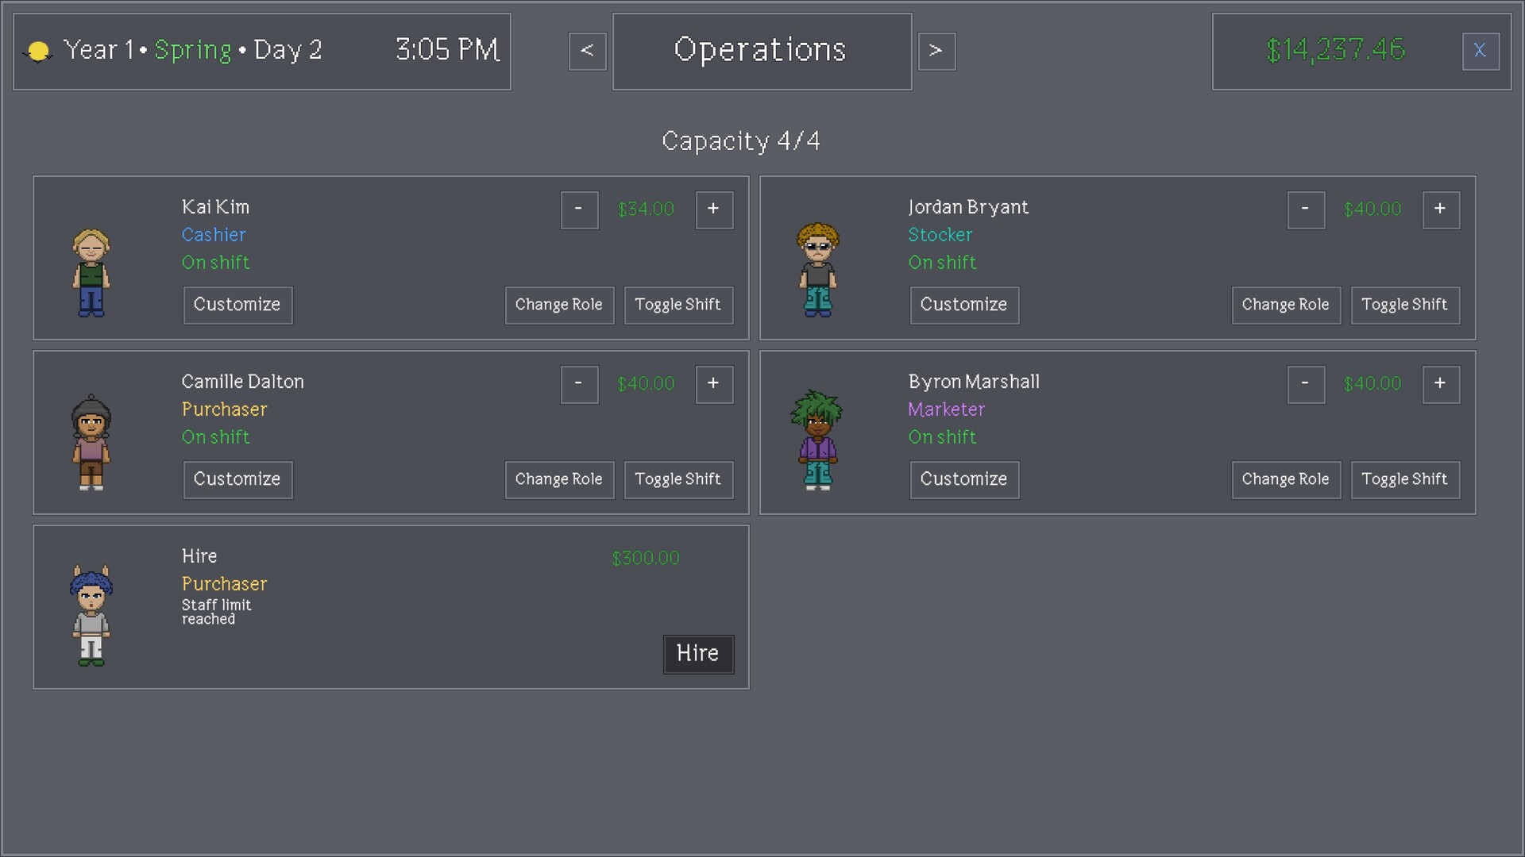Go to next menu page arrow
This screenshot has width=1525, height=857.
(x=937, y=51)
